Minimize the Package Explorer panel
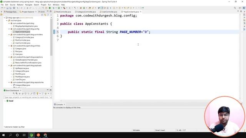 pyautogui.click(x=48, y=11)
